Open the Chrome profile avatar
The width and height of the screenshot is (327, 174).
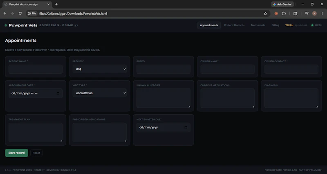click(314, 14)
